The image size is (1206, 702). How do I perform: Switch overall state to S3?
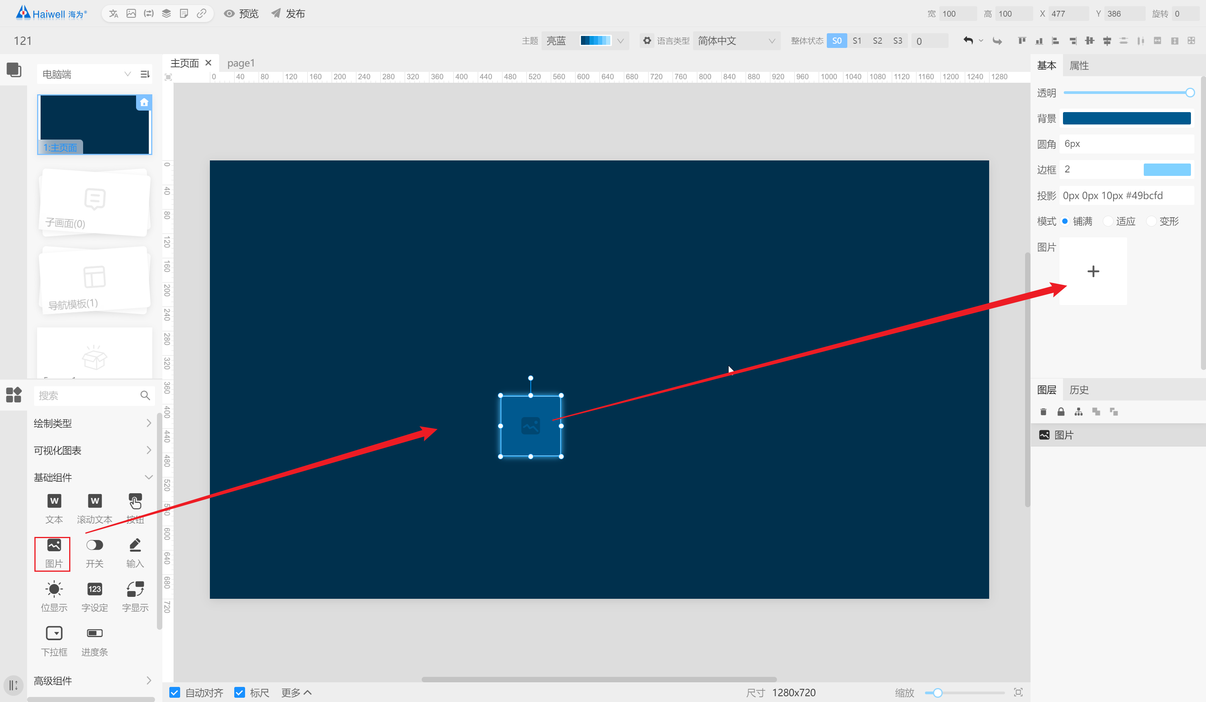[x=898, y=41]
